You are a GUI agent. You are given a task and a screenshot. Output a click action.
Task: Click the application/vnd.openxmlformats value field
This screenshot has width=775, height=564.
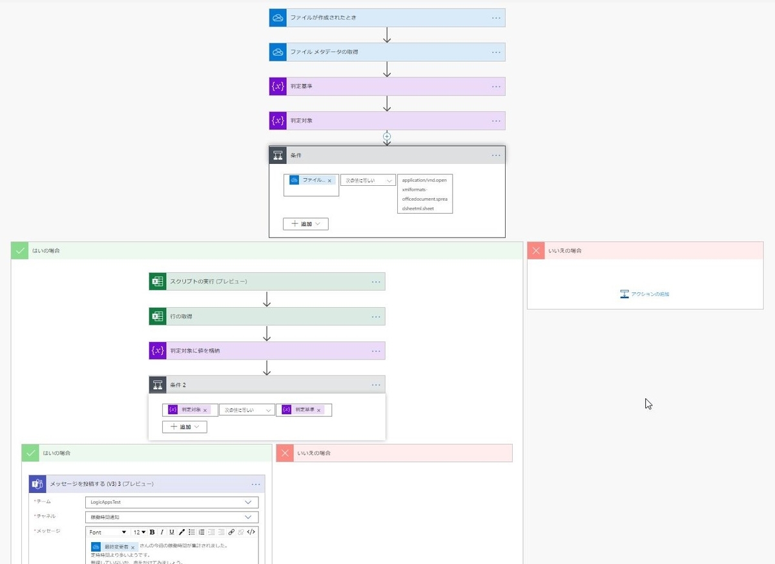[425, 194]
